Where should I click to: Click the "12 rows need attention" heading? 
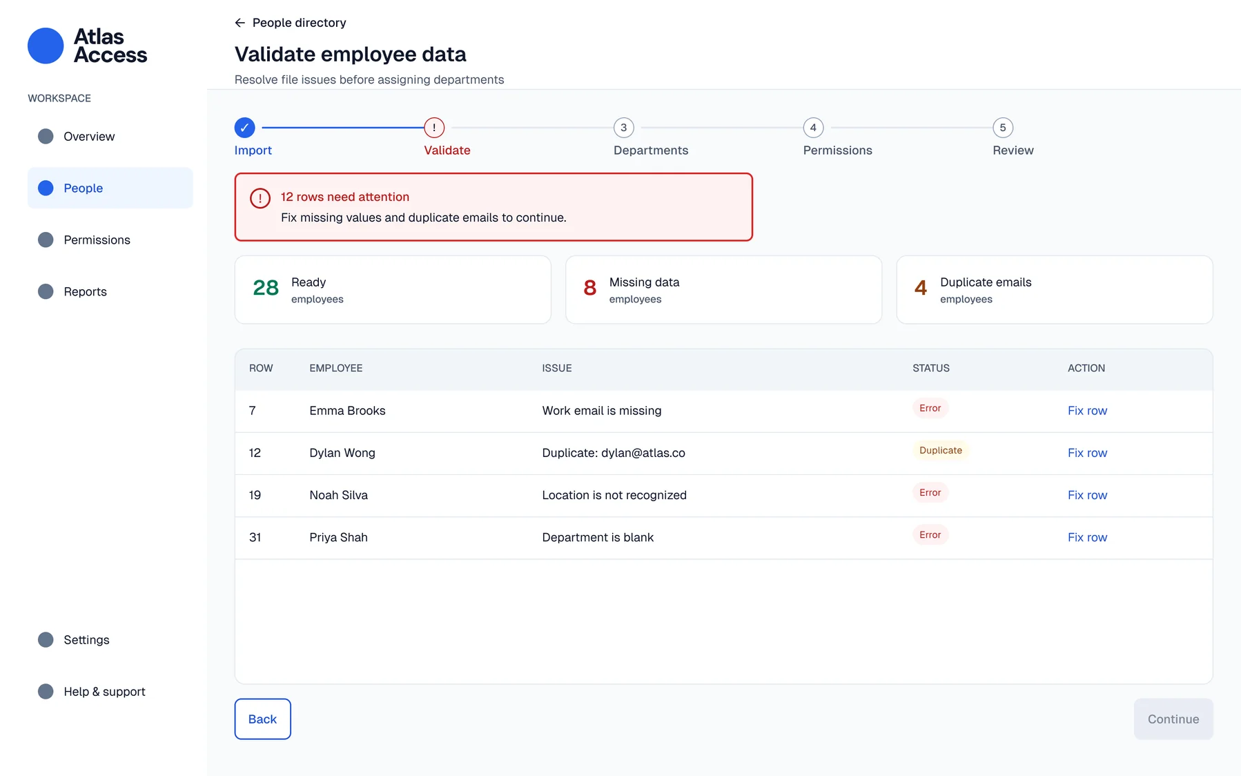(x=345, y=197)
